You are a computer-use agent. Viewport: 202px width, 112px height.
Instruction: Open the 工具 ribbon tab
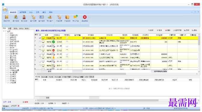click(x=38, y=12)
